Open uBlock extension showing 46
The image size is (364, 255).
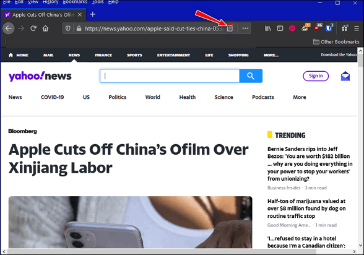318,28
